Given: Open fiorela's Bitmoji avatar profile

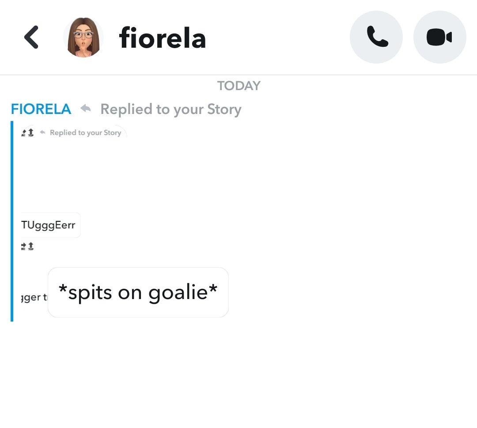Looking at the screenshot, I should click(83, 38).
